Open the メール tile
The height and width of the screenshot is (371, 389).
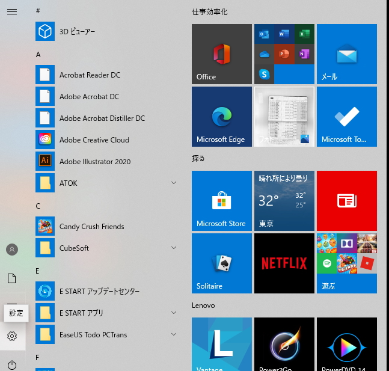(x=347, y=54)
